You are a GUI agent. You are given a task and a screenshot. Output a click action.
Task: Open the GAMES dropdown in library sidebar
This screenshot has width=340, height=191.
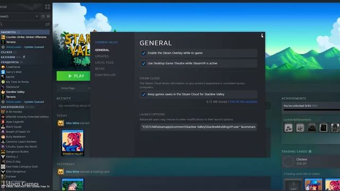click(37, 16)
